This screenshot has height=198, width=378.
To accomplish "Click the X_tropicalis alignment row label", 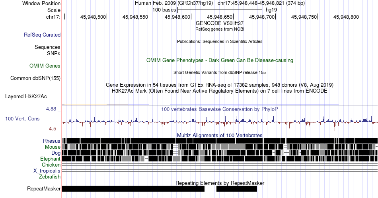I will pos(47,171).
